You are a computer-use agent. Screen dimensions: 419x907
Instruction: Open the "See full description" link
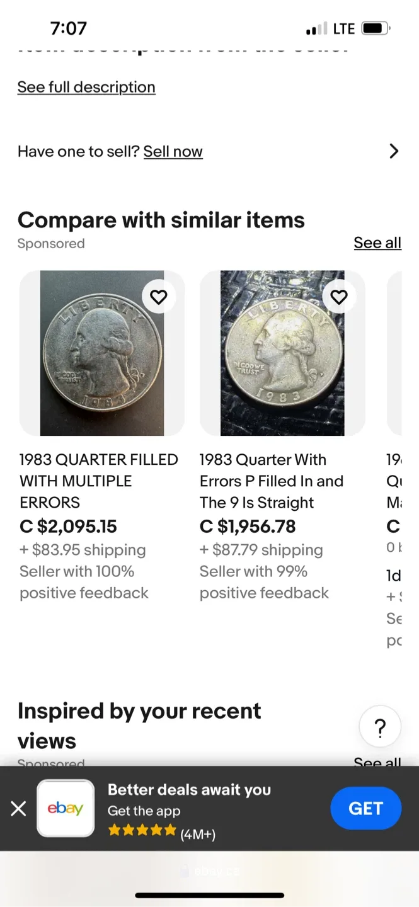point(86,87)
